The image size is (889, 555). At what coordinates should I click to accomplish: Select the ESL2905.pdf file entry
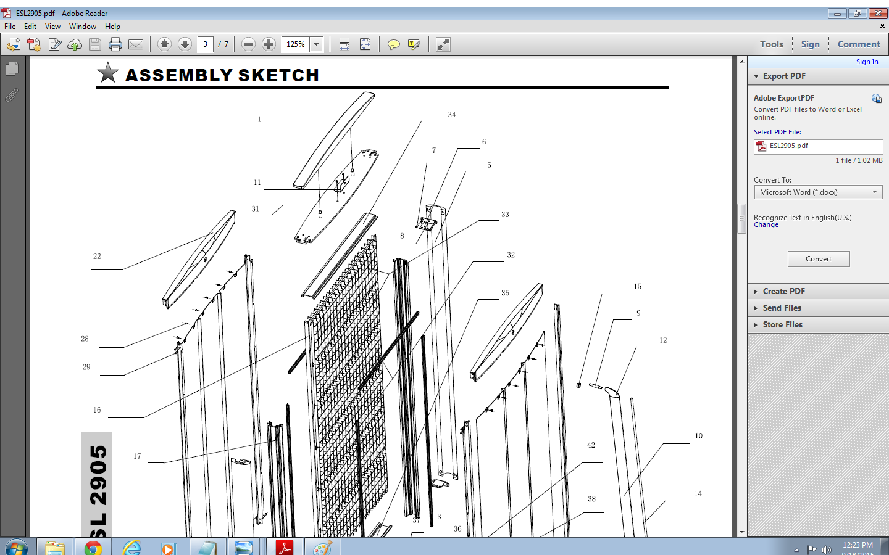click(819, 146)
